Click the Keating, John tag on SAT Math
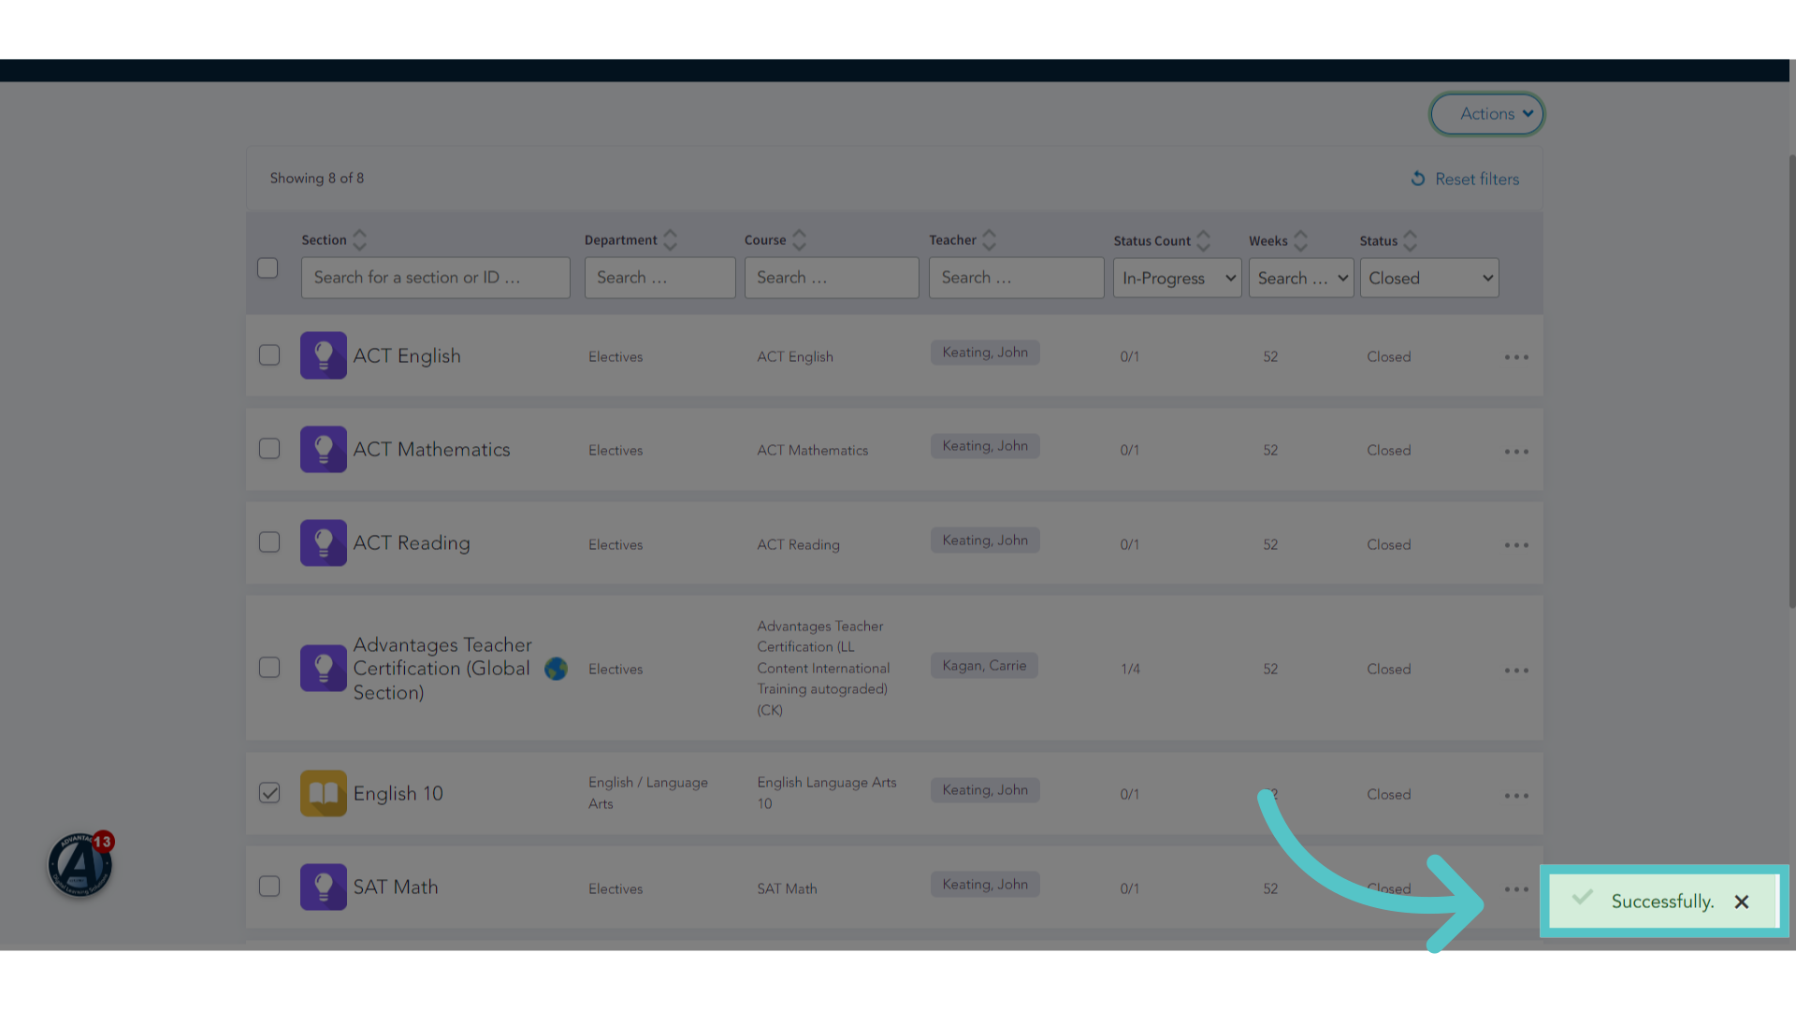This screenshot has height=1010, width=1796. [985, 884]
